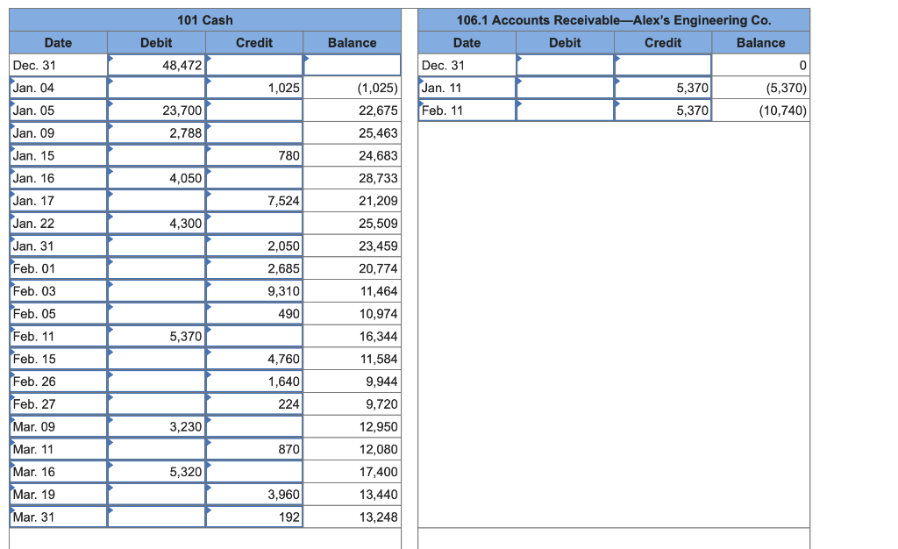This screenshot has width=898, height=549.
Task: Click the 13,248 balance value for Mar. 31
Action: (x=379, y=517)
